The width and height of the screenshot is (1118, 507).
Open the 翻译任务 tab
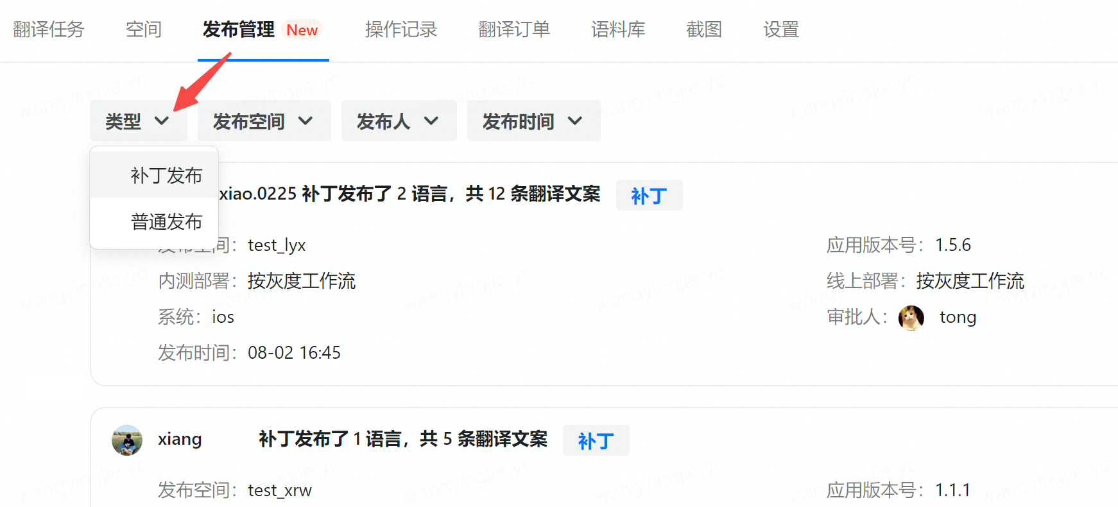[x=49, y=30]
